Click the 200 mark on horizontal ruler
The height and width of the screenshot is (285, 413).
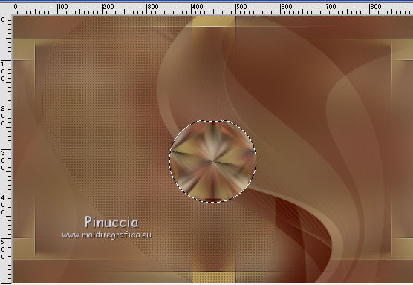pyautogui.click(x=108, y=7)
